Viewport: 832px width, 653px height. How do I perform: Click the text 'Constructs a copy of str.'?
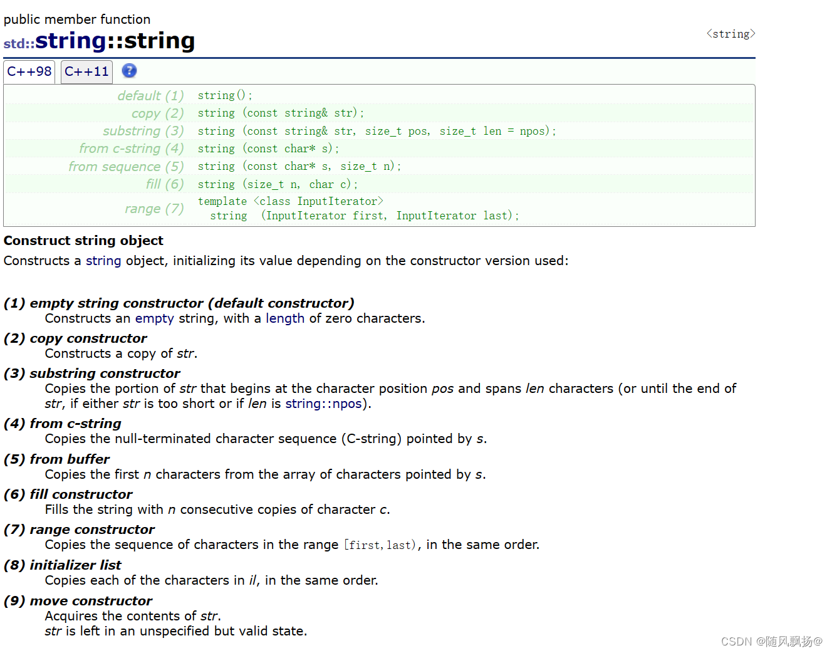(x=121, y=353)
